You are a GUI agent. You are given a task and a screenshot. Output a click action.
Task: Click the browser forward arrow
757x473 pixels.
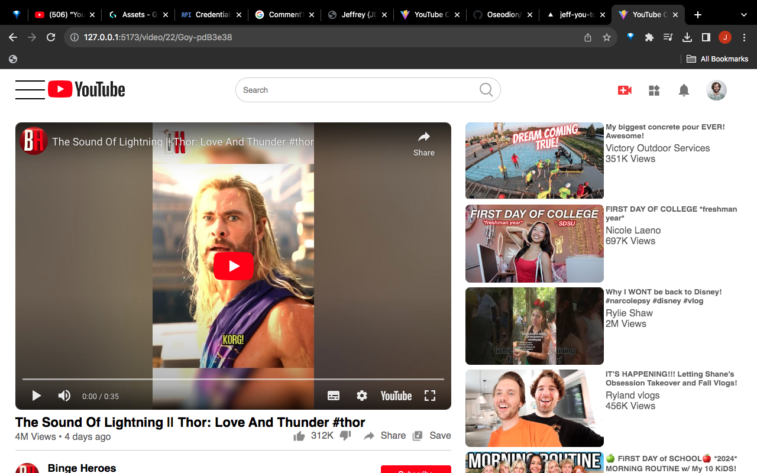(32, 37)
